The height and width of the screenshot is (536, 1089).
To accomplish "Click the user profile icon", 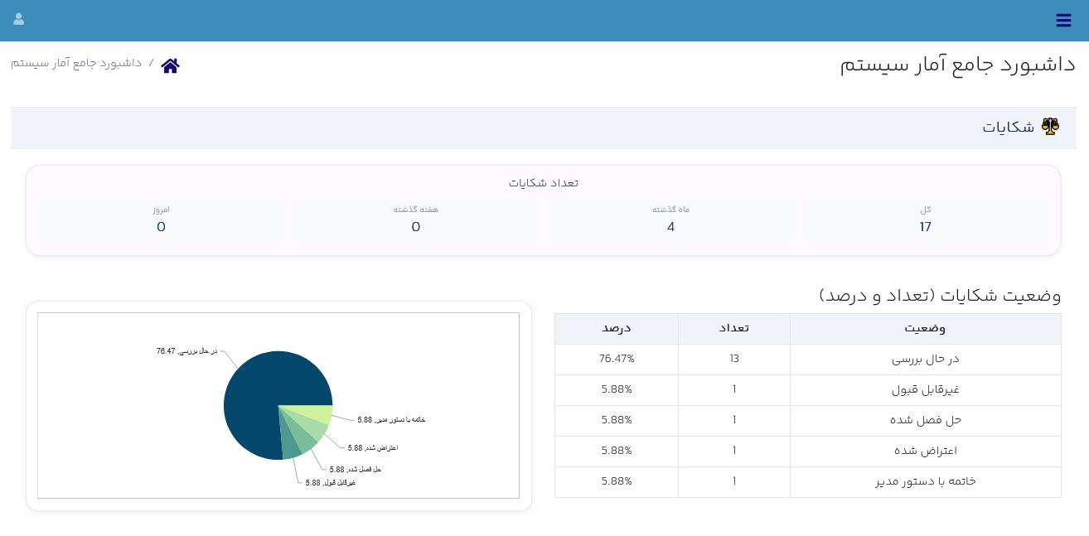I will pyautogui.click(x=18, y=19).
